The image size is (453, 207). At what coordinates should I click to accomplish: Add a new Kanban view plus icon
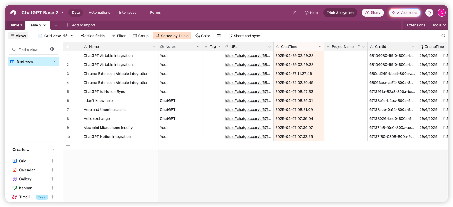pos(53,188)
